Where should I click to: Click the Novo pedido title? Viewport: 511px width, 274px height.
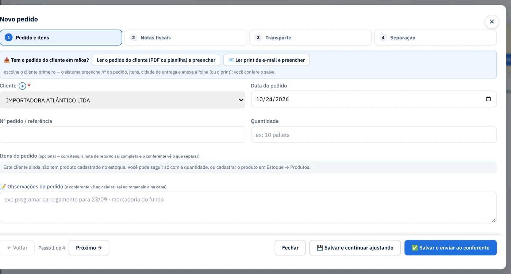(x=19, y=19)
